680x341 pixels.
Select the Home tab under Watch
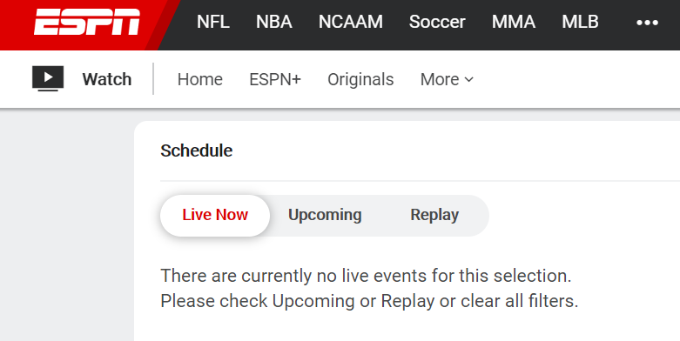click(x=200, y=79)
